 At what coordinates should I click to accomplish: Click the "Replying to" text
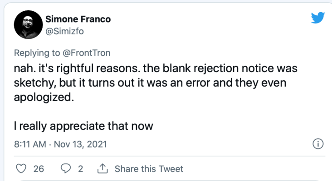point(36,53)
